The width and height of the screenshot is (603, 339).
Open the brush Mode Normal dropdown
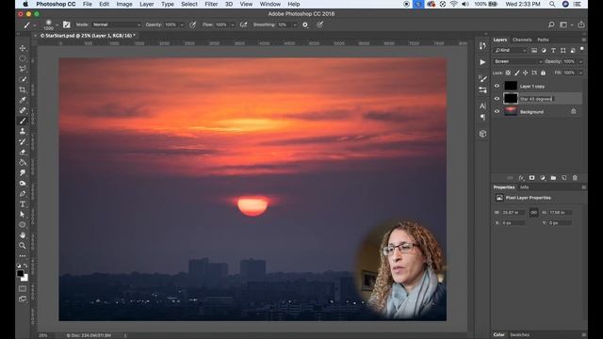[x=117, y=25]
